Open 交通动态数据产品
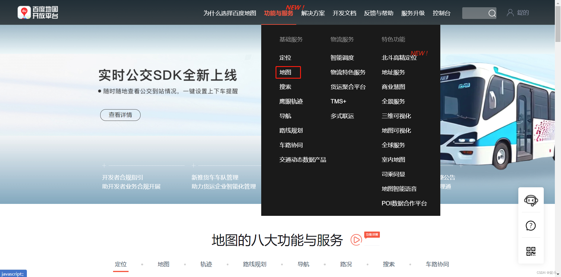The width and height of the screenshot is (561, 277). click(303, 160)
